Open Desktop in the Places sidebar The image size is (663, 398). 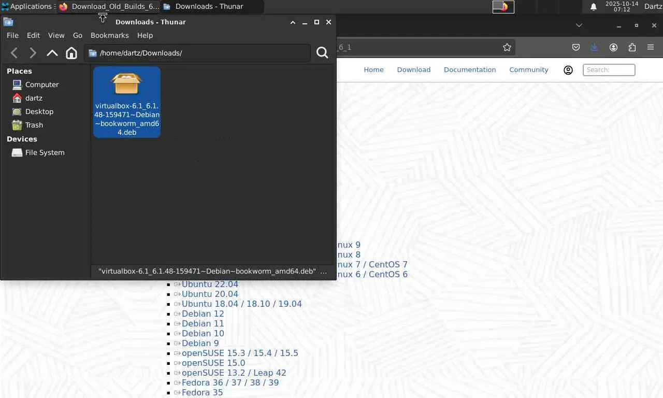pyautogui.click(x=39, y=111)
